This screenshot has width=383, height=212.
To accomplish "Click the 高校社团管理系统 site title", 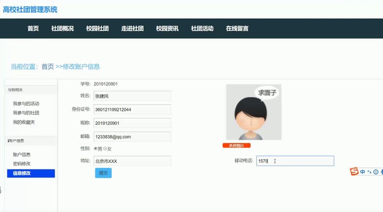I will pos(30,10).
